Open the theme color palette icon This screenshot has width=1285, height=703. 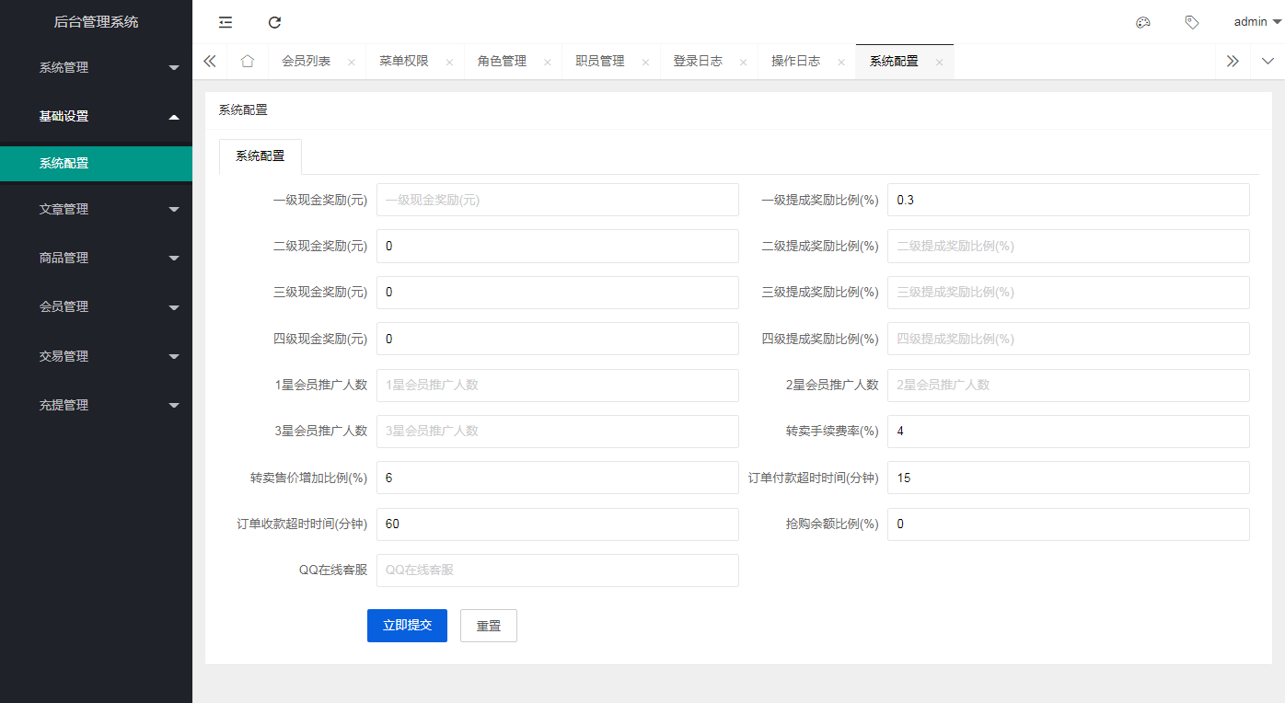coord(1143,22)
